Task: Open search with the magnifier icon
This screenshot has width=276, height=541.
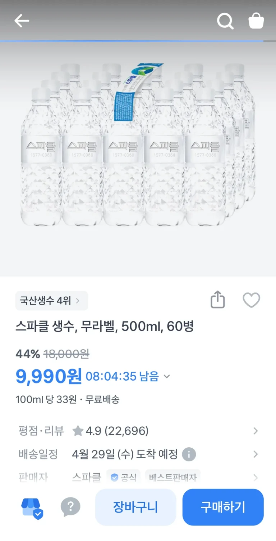Action: [225, 21]
